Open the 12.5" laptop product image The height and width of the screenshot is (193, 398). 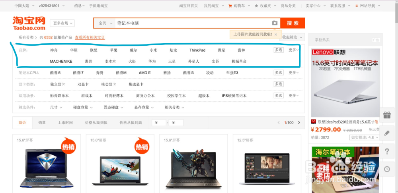tap(267, 168)
